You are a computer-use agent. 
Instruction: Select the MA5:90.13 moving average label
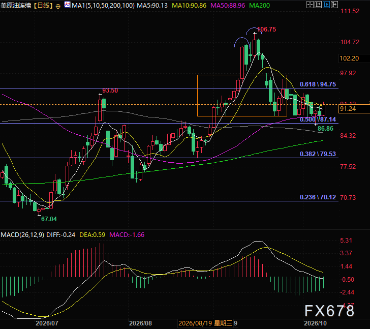(x=152, y=6)
